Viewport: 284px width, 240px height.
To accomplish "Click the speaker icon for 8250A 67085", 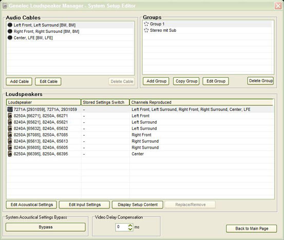I will (10, 135).
